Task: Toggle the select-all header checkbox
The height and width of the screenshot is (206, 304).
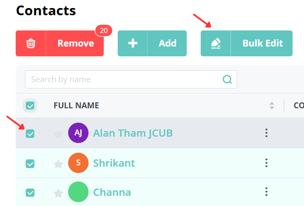Action: pyautogui.click(x=30, y=105)
